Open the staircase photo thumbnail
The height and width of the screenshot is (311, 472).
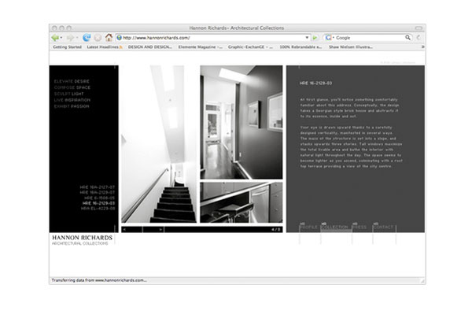(159, 144)
